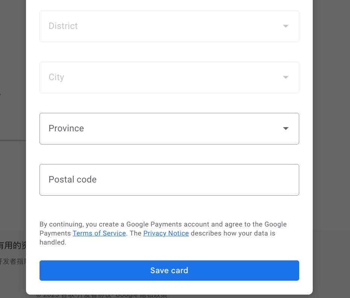Open the District combo box
The width and height of the screenshot is (350, 298).
(x=169, y=26)
